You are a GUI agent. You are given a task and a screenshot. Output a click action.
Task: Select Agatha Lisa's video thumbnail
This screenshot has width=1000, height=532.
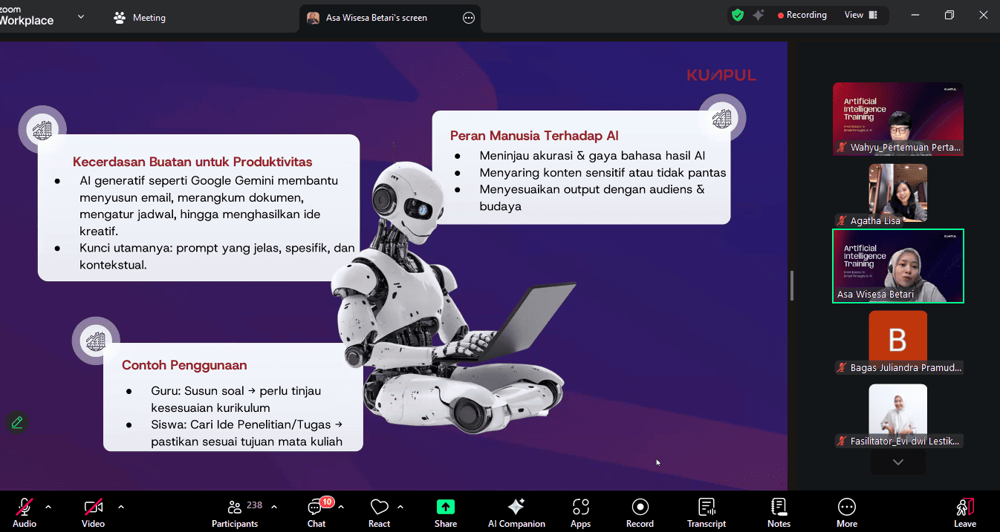pos(897,194)
